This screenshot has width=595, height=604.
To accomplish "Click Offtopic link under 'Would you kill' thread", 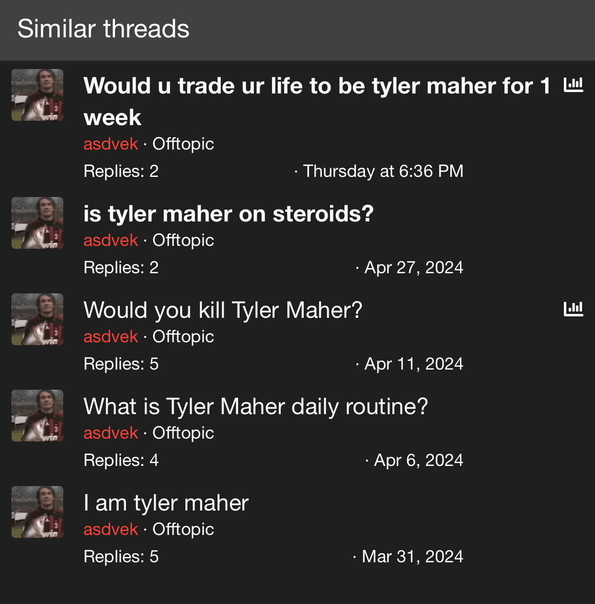I will point(183,337).
